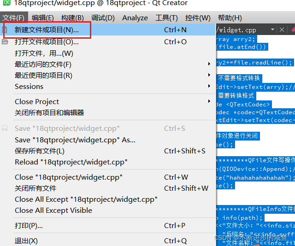Select 关闭所有文件 entry
Viewport: 295px width, 246px height.
click(x=107, y=188)
